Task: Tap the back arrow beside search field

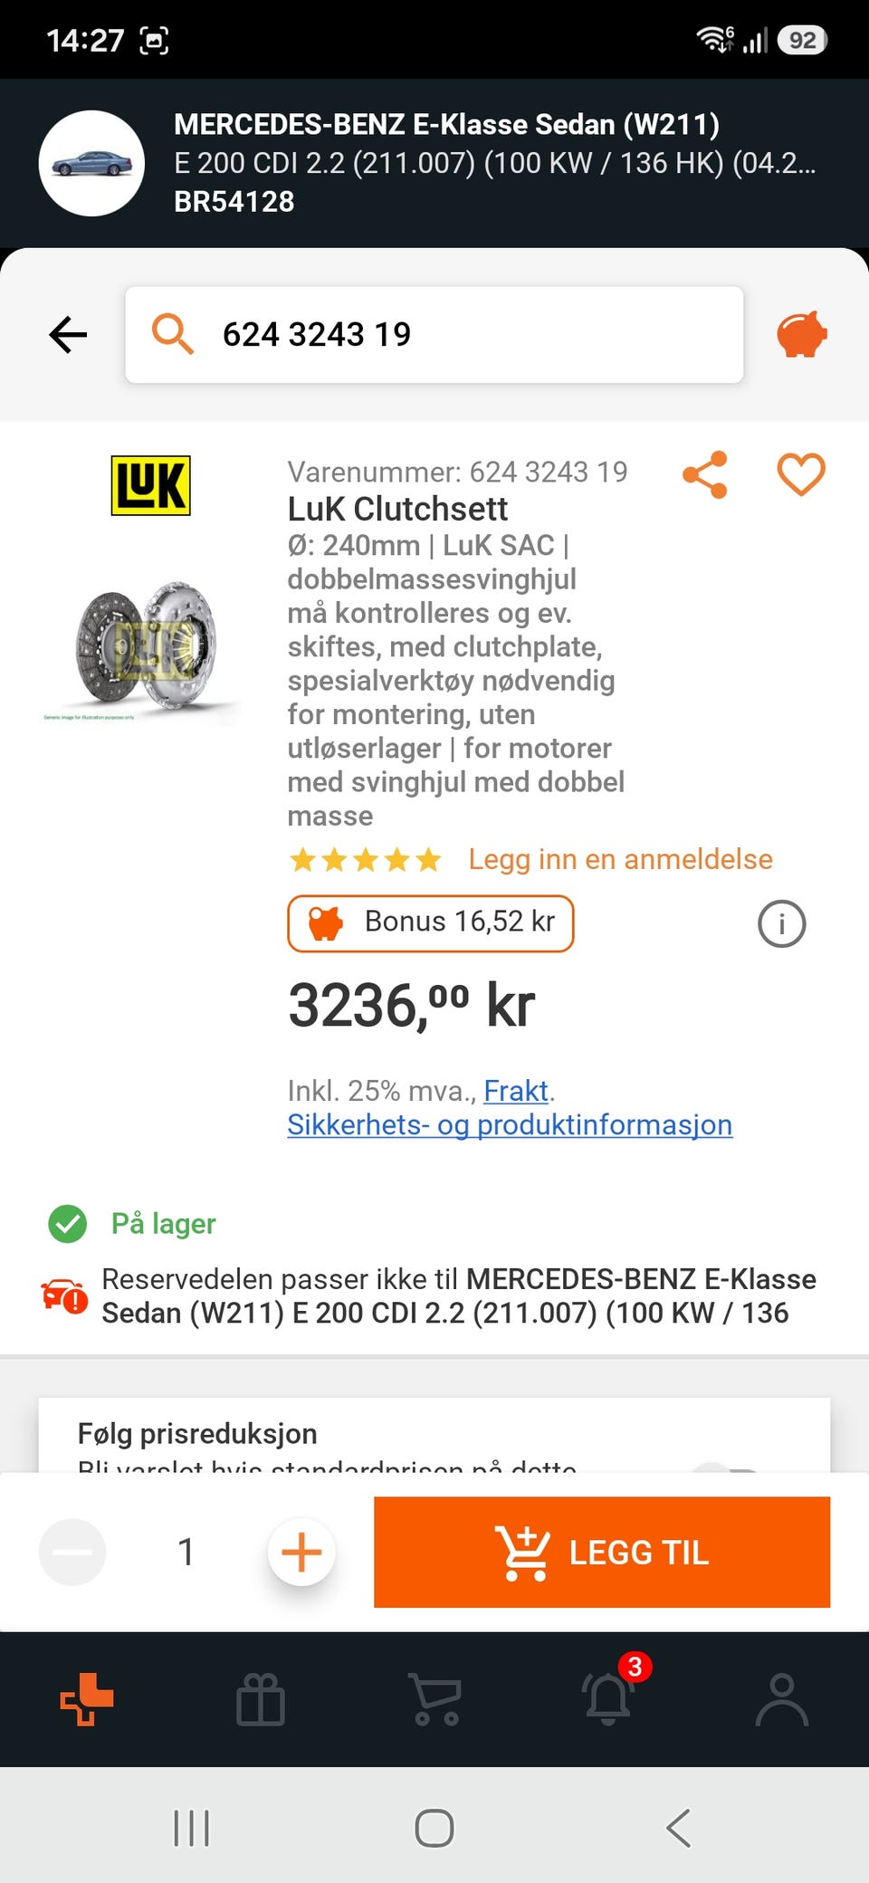Action: (x=68, y=335)
